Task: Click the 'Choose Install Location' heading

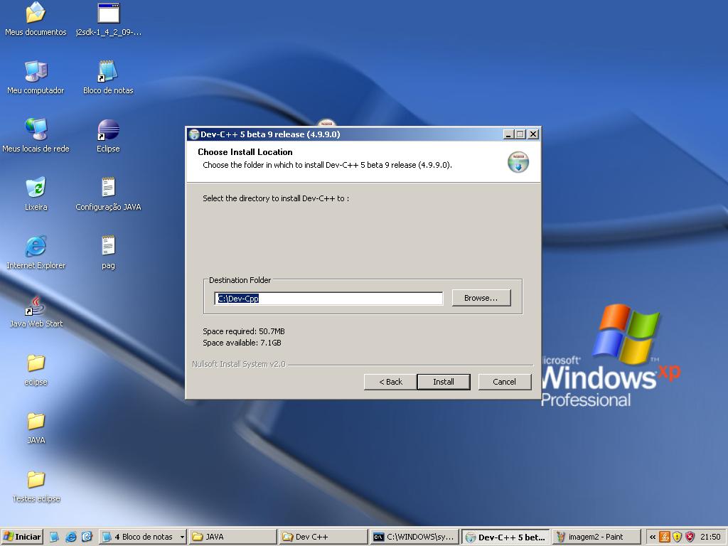Action: click(x=245, y=152)
